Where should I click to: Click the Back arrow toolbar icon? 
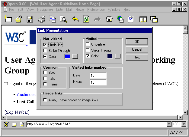pos(75,19)
